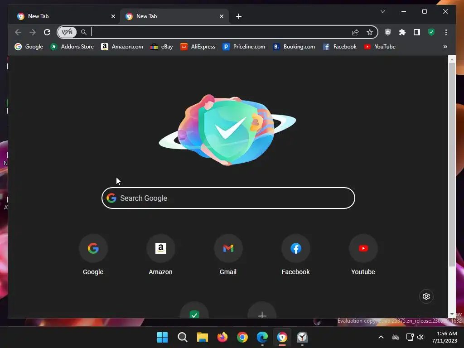Open the eBay bookmark

pyautogui.click(x=162, y=47)
